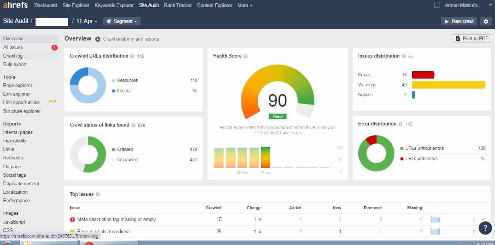The image size is (495, 245).
Task: Play the Crawl anatomy and reports video icon
Action: click(x=98, y=39)
